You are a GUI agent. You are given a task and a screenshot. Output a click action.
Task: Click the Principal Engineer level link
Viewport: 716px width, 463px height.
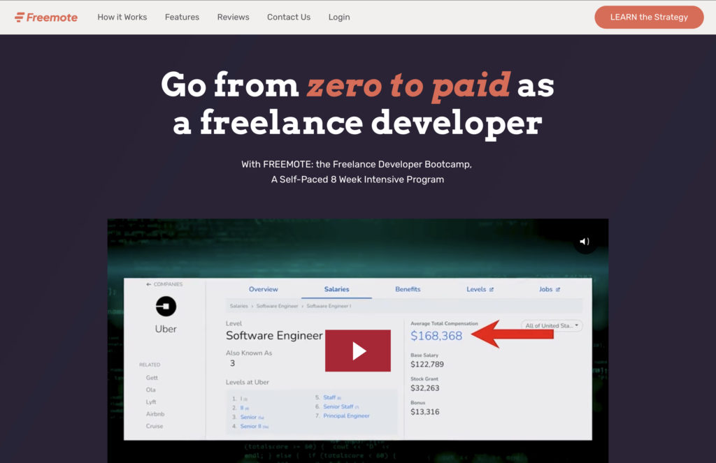tap(346, 416)
